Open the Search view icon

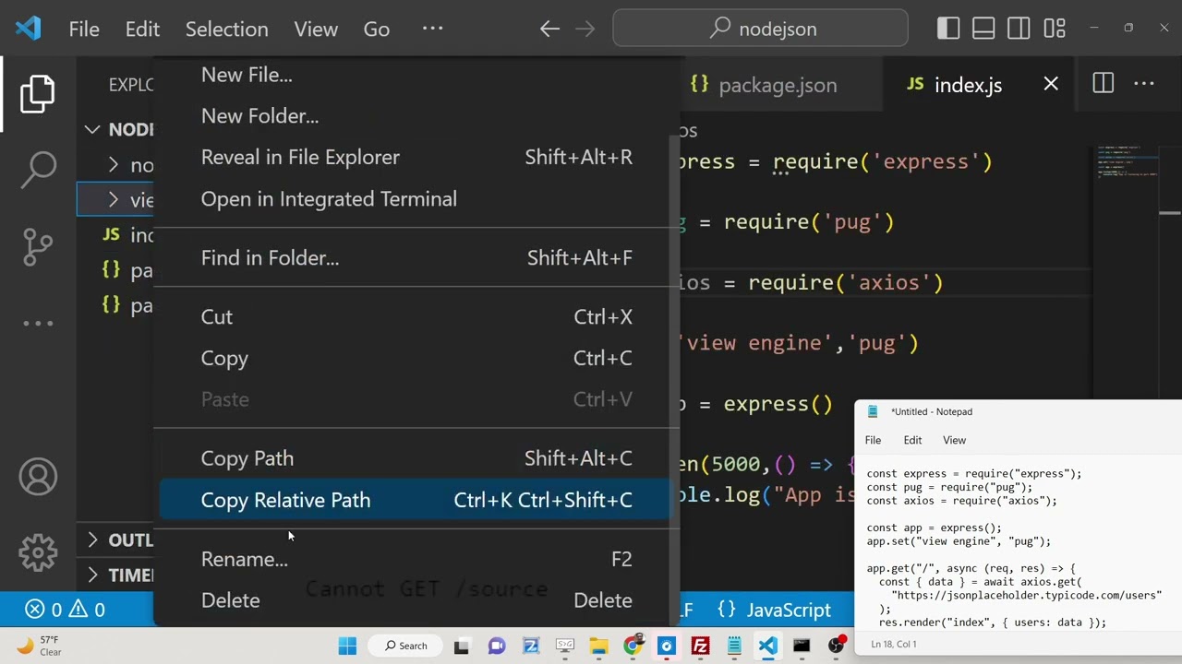[x=38, y=169]
